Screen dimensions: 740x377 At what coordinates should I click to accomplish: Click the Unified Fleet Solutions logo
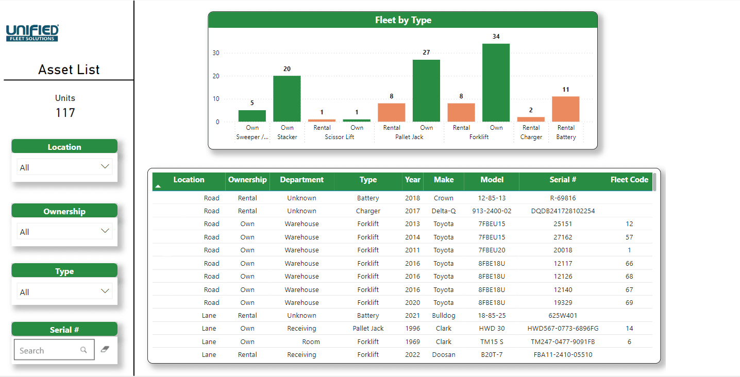(32, 32)
